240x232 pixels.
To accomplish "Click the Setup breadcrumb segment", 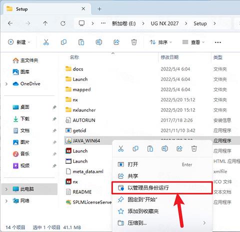I will point(200,23).
